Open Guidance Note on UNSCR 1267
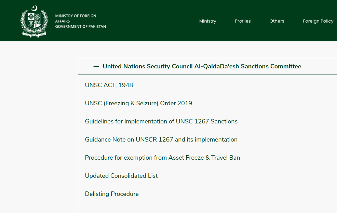This screenshot has height=213, width=337. tap(161, 139)
